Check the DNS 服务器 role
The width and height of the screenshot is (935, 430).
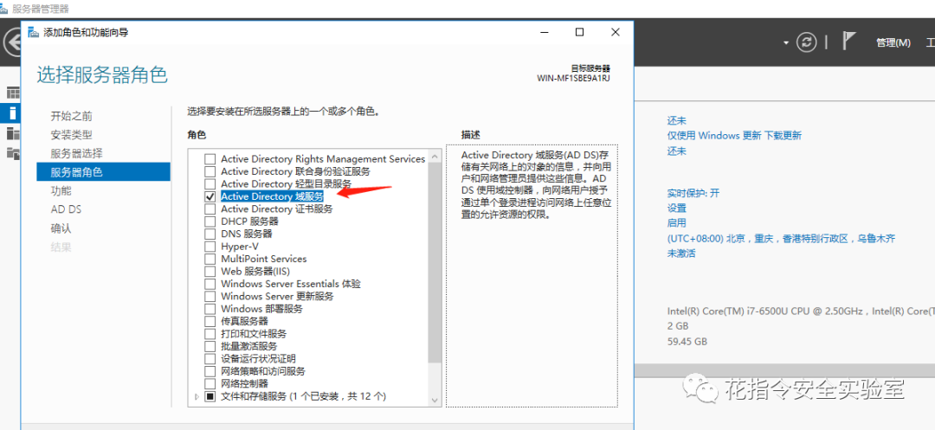click(210, 234)
